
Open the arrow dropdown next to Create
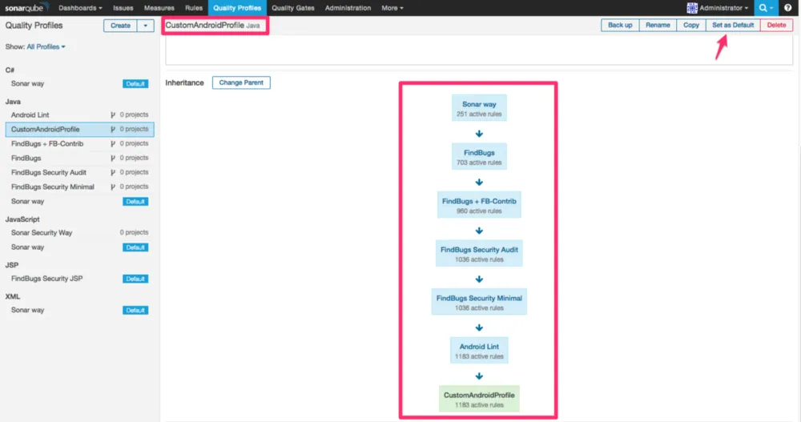point(145,26)
